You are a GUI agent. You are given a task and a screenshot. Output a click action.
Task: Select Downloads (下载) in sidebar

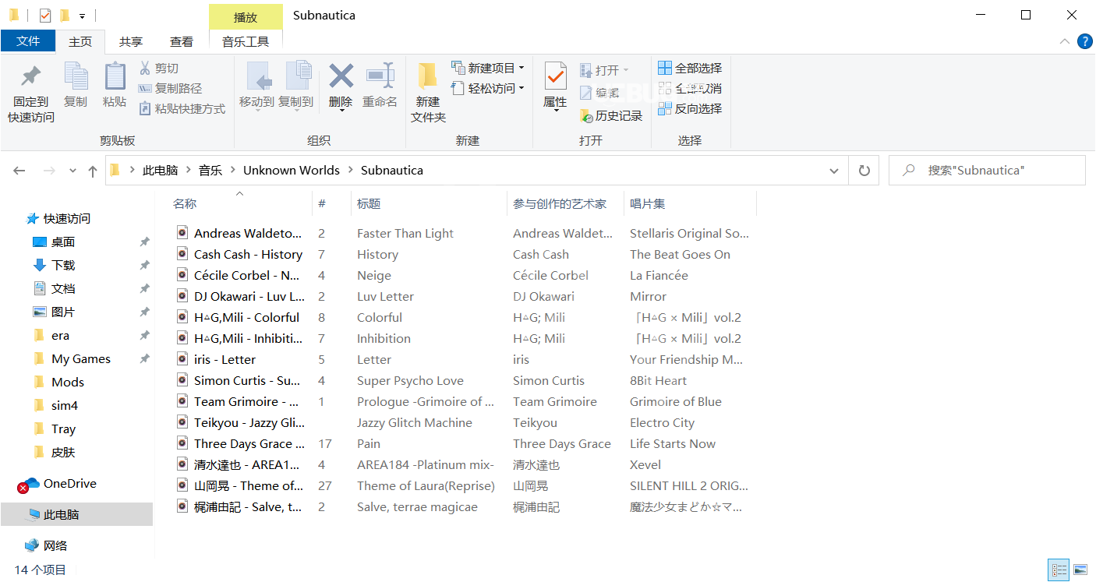click(63, 266)
